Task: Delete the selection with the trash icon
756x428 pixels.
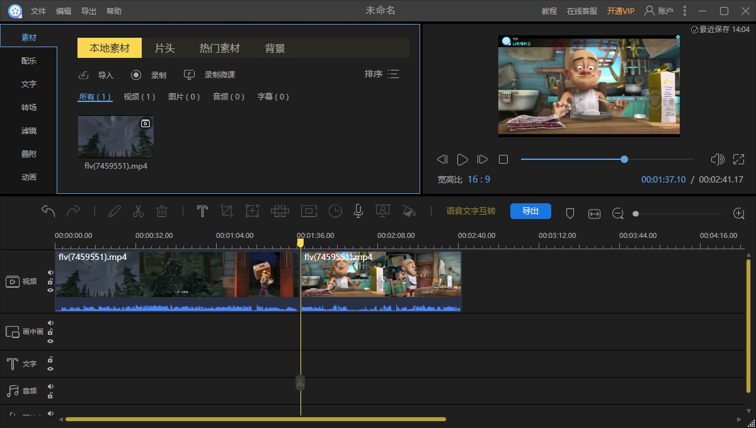Action: 162,211
